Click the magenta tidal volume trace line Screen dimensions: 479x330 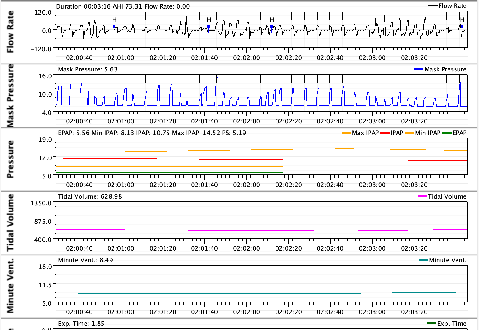[261, 230]
